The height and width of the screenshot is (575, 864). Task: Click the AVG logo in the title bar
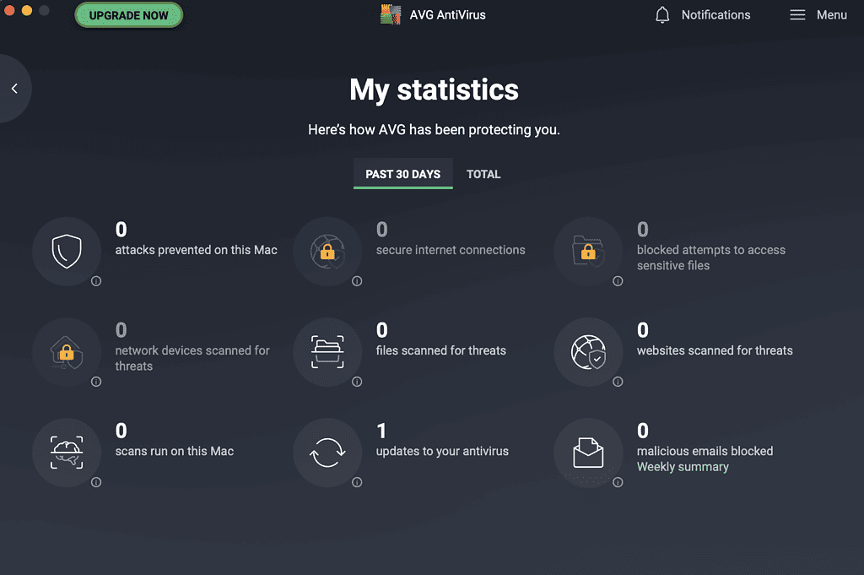coord(391,15)
